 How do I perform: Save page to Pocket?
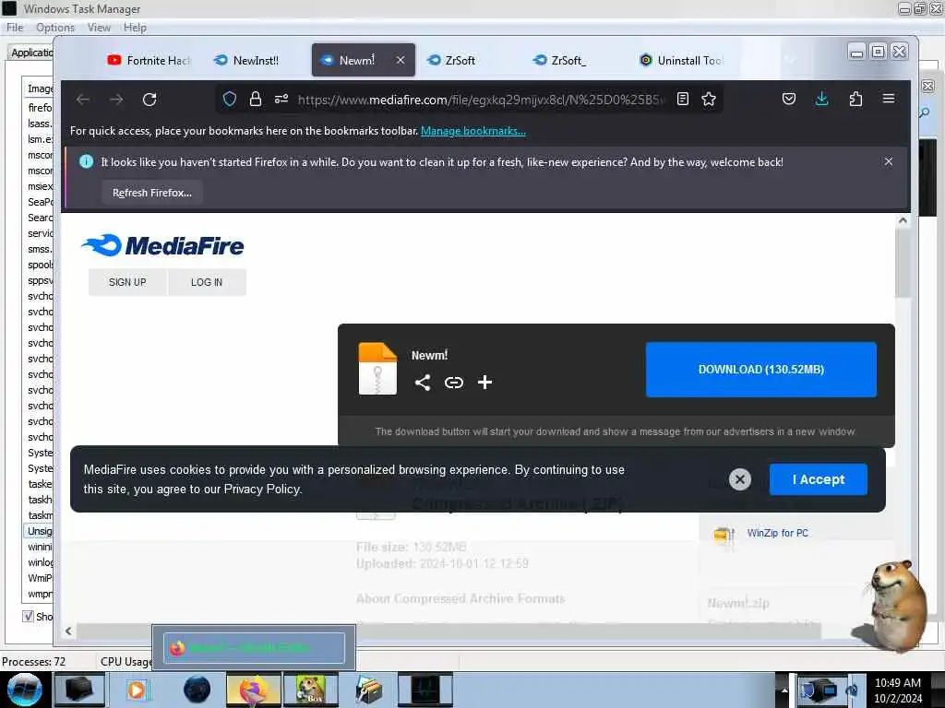(789, 99)
